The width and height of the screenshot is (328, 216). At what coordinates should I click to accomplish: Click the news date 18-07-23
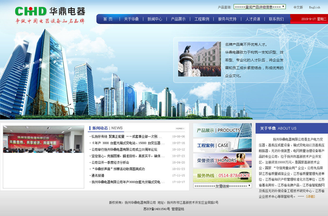point(178,156)
